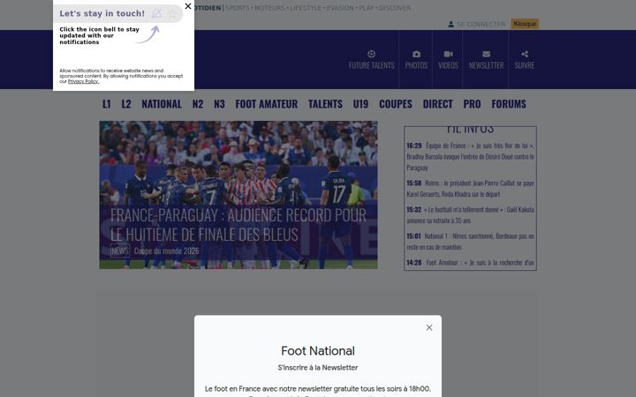Screen dimensions: 636x397
Task: Close the notification prompt popup
Action: [x=188, y=6]
